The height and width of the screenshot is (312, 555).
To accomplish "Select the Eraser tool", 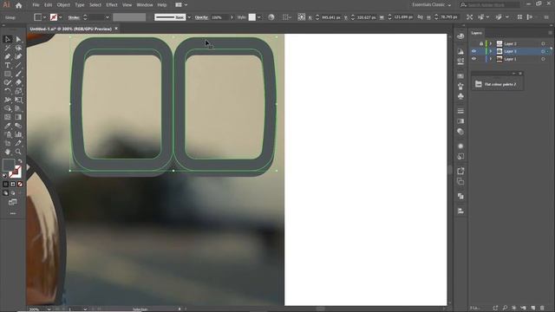I will coord(18,82).
